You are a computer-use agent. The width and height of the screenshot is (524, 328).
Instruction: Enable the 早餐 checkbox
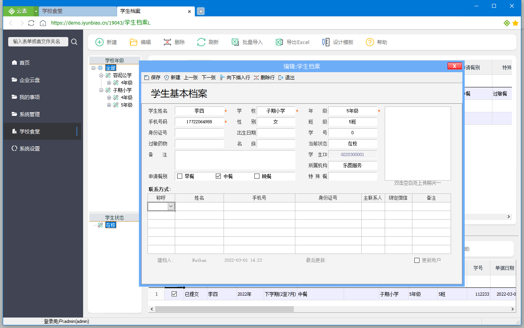[180, 176]
